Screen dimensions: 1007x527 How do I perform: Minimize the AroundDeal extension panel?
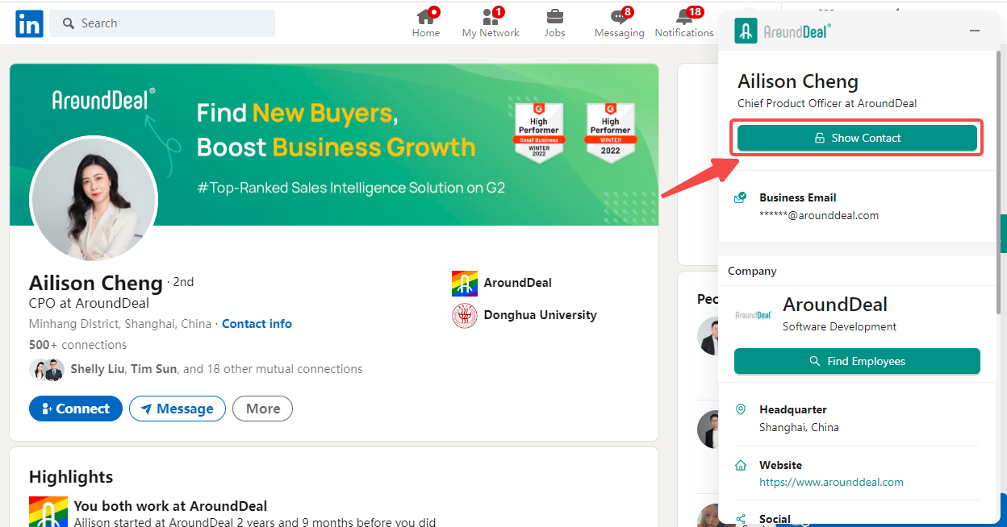click(975, 31)
